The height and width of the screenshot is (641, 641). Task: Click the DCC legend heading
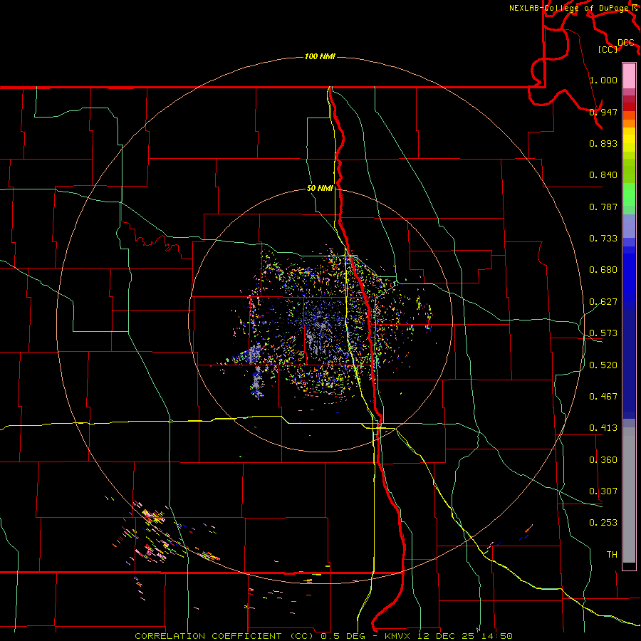coord(626,43)
